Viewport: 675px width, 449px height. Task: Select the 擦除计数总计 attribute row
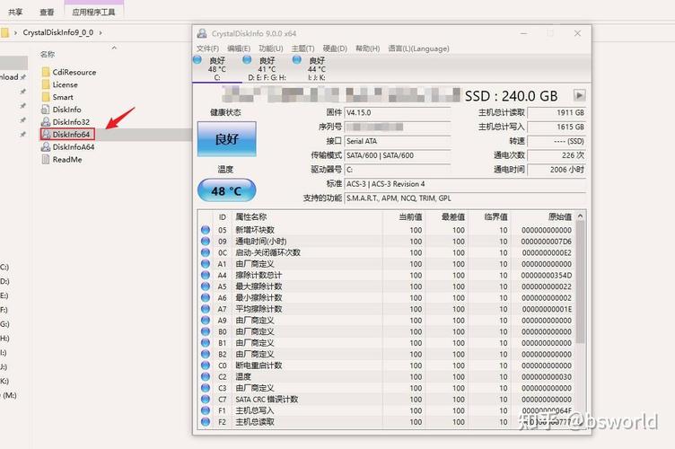tap(387, 275)
